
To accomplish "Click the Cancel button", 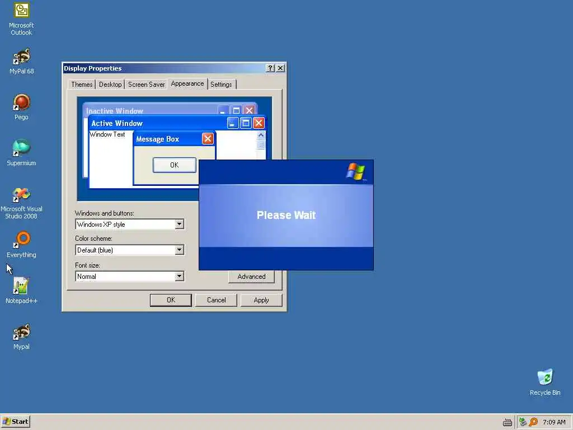I will [x=217, y=300].
